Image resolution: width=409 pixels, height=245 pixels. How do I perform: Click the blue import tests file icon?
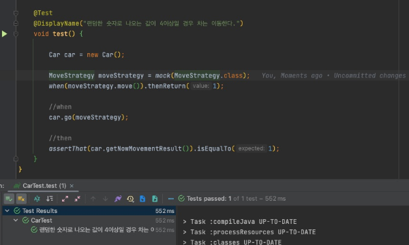point(142,199)
